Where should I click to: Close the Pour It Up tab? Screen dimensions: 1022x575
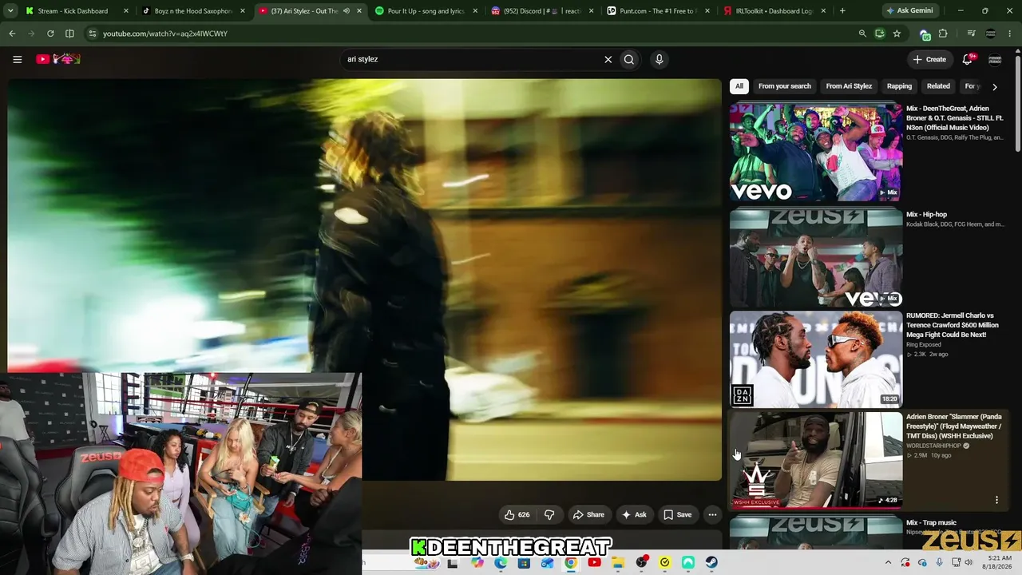coord(474,11)
